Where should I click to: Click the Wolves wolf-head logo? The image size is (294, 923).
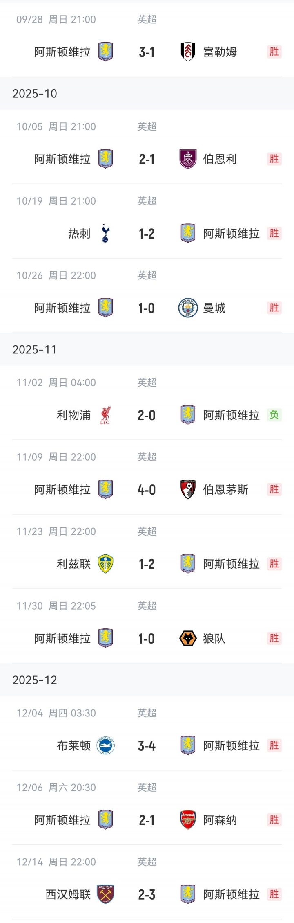[188, 639]
